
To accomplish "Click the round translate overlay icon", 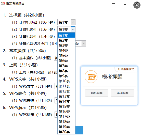I will 137,5.
